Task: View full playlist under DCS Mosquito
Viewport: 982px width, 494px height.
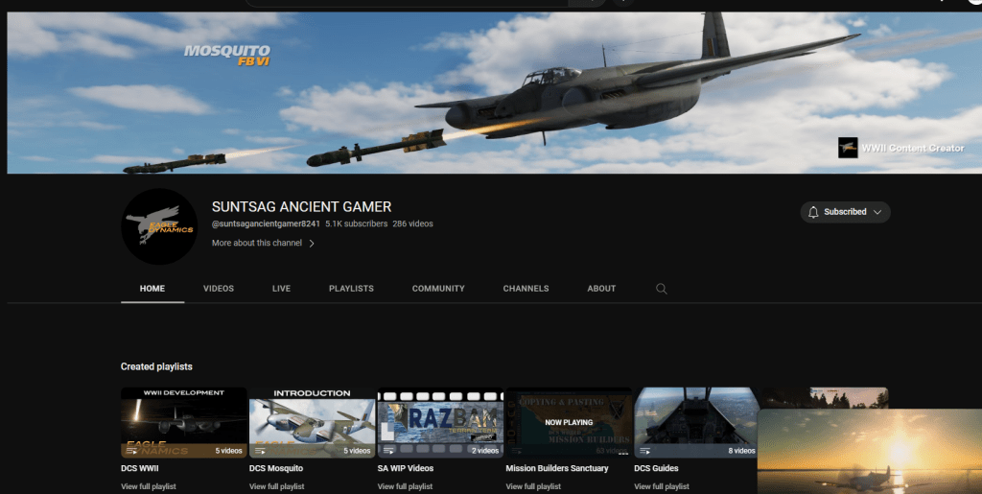Action: click(x=276, y=486)
